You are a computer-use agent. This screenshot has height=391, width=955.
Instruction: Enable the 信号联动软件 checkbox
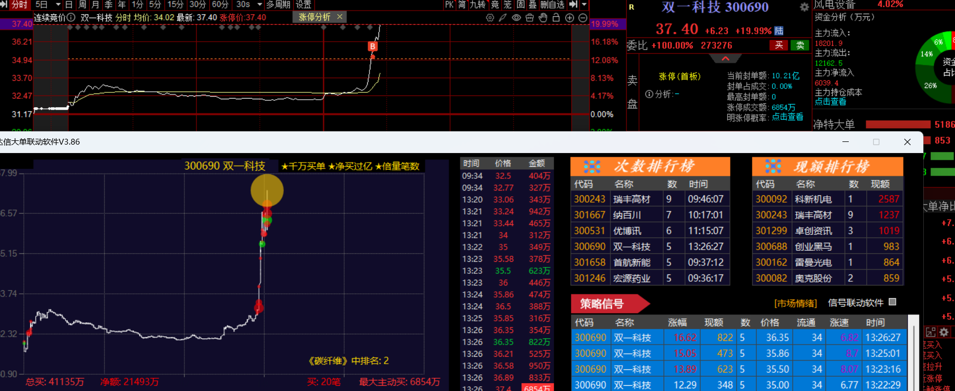[x=893, y=302]
